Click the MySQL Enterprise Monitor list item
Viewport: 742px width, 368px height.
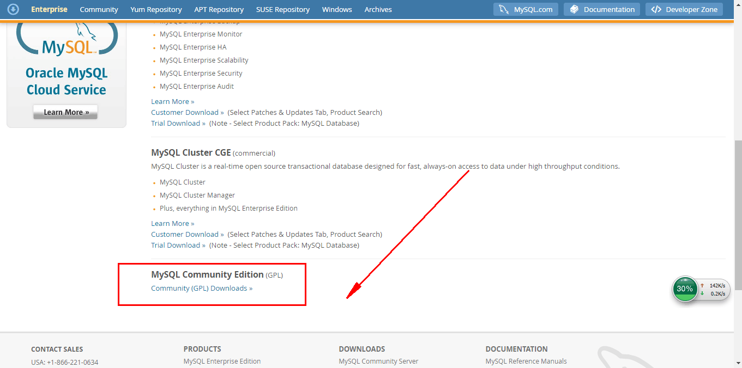click(x=201, y=34)
